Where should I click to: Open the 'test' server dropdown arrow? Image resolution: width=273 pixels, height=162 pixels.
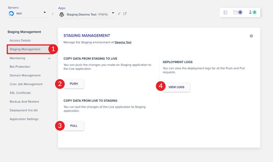point(45,13)
